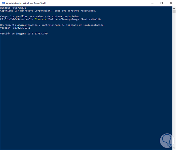Click the 'Cargar los perfiles personales' line

point(40,17)
